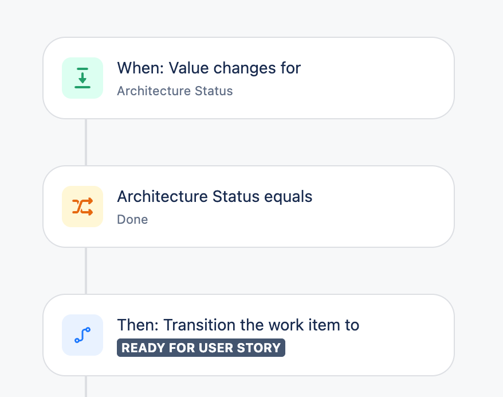The height and width of the screenshot is (397, 503).
Task: Click 'Architecture Status' subtitle under the trigger
Action: (175, 91)
